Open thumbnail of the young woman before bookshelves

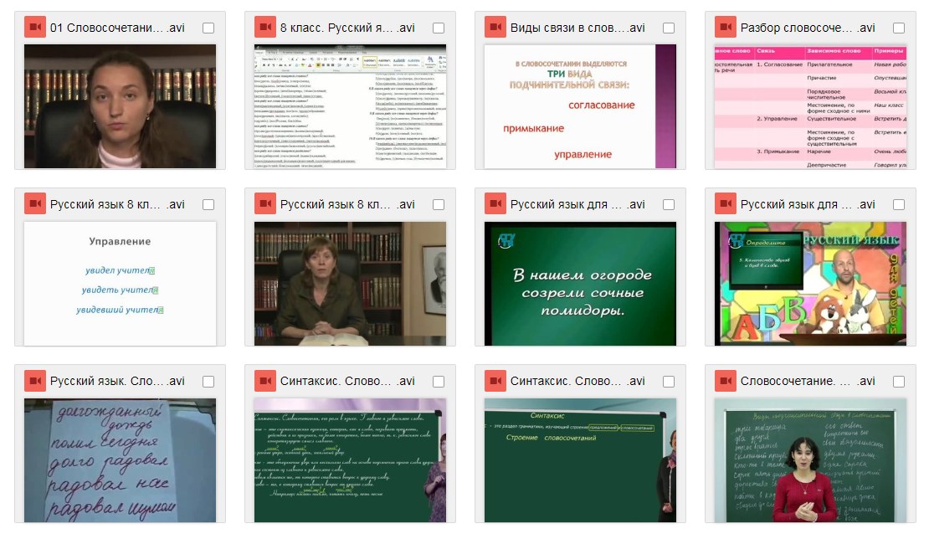(121, 106)
